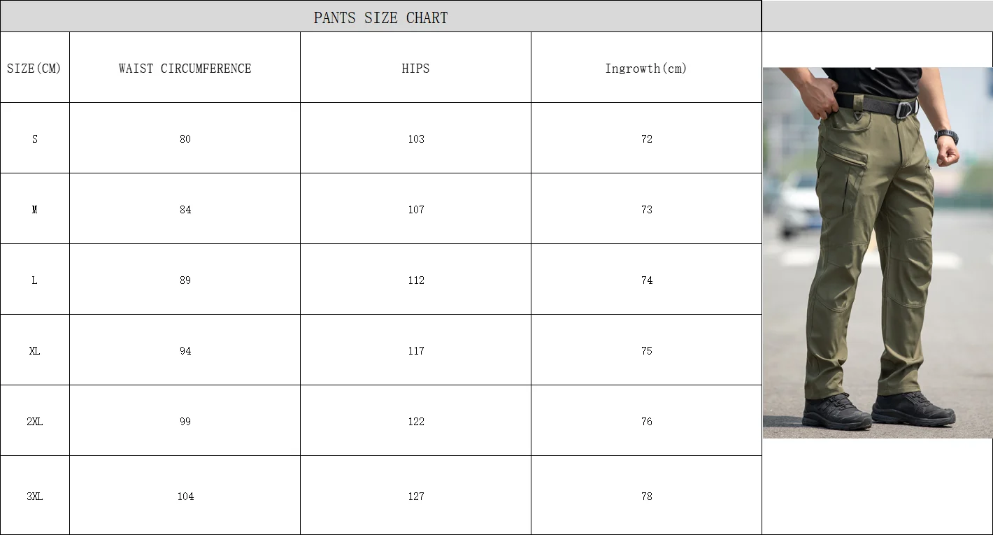This screenshot has width=993, height=535.
Task: Select hips value 107 for size M
Action: point(416,210)
